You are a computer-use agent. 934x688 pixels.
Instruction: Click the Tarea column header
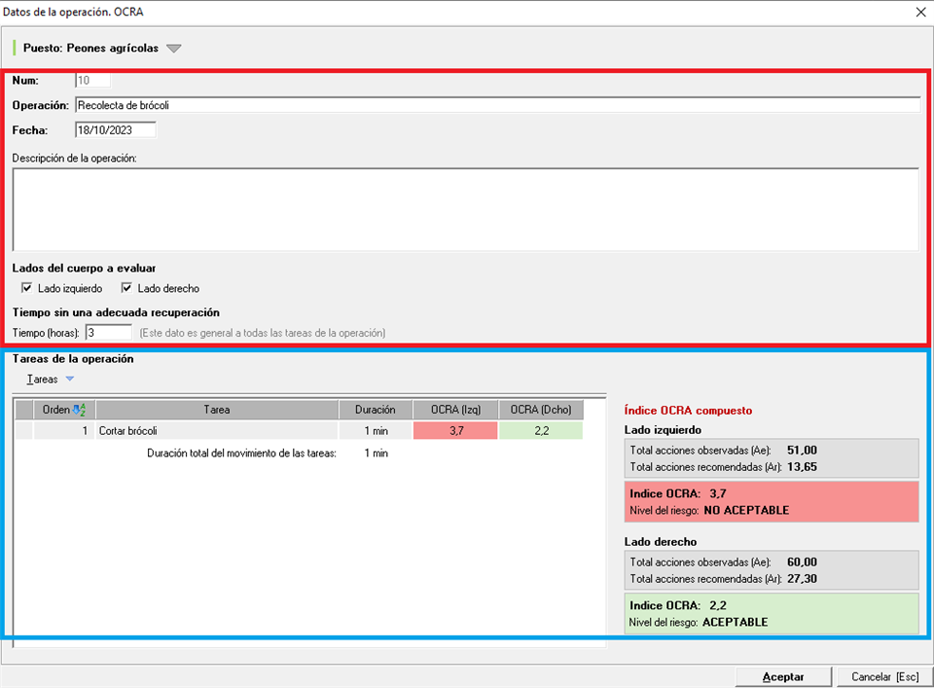pyautogui.click(x=217, y=410)
